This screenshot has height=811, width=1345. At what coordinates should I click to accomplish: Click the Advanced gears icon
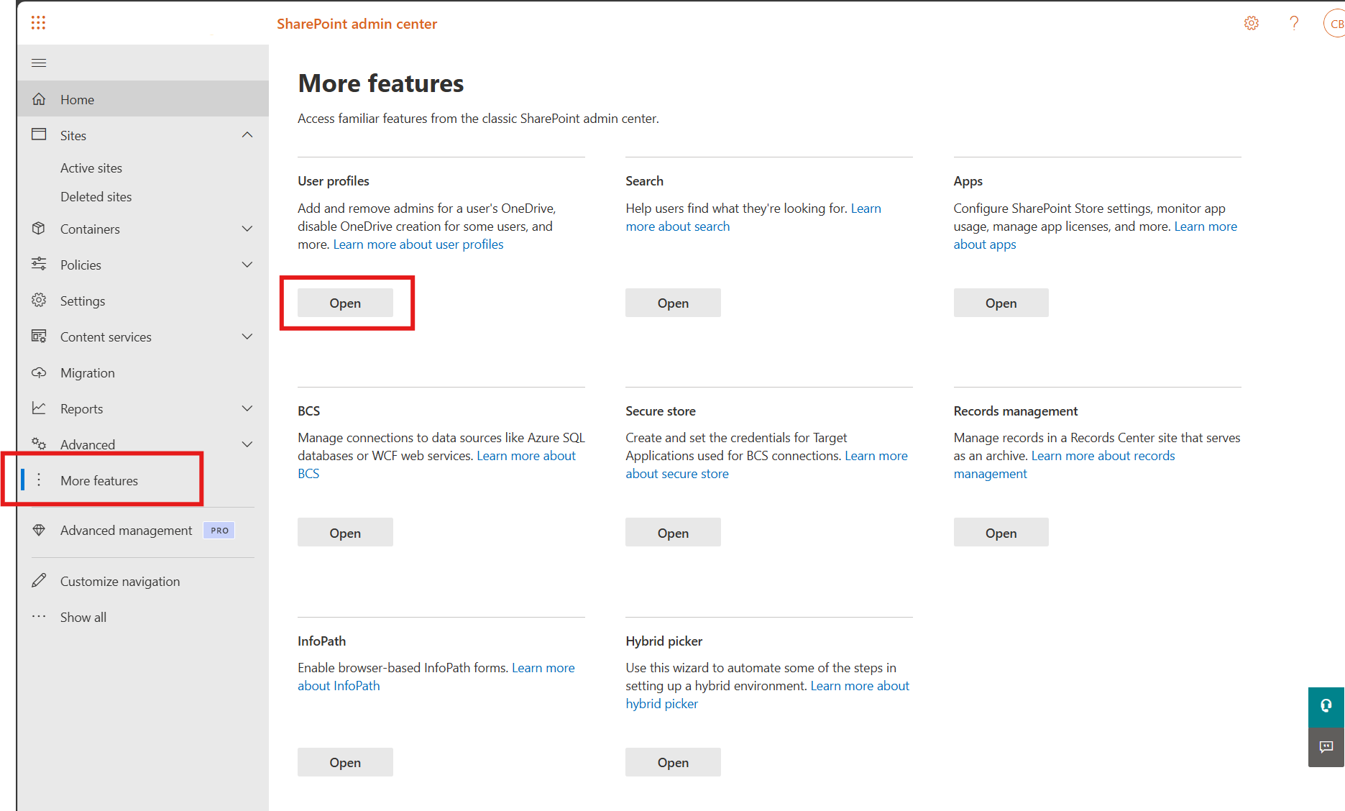[39, 444]
